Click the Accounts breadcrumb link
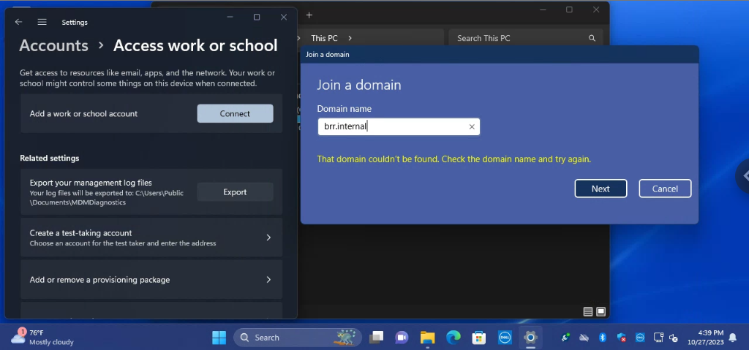The height and width of the screenshot is (350, 749). (x=53, y=45)
